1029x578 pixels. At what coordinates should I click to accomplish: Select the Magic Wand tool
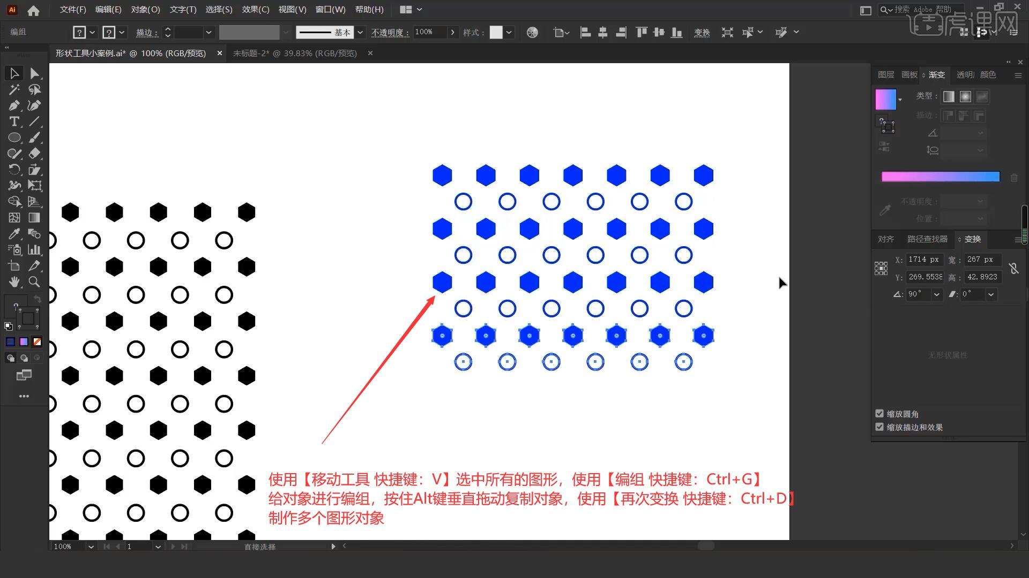click(x=14, y=89)
